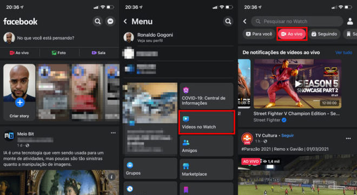
Task: Go back from the Menu screen
Action: [125, 22]
